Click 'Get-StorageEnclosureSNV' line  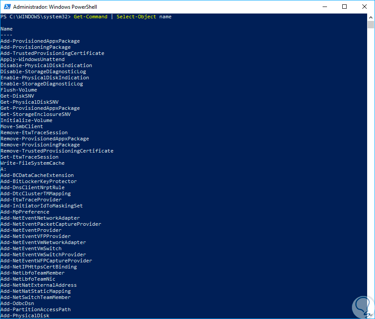point(36,114)
